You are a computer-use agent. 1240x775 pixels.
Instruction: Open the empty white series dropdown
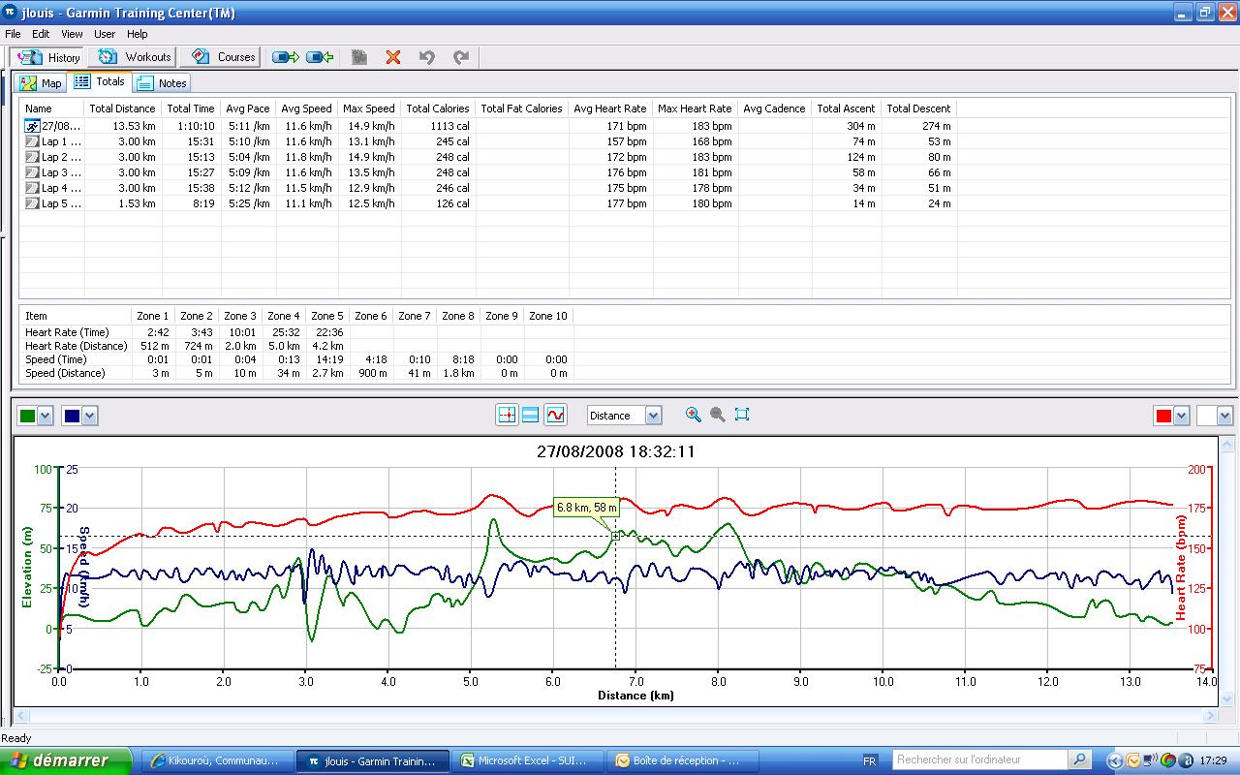(1224, 416)
